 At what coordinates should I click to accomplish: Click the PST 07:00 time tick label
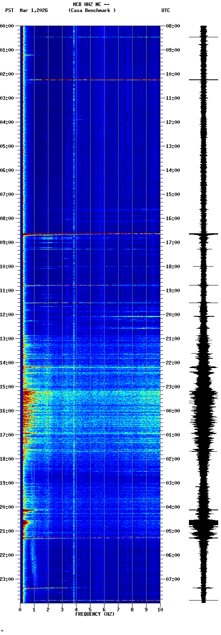click(x=6, y=194)
